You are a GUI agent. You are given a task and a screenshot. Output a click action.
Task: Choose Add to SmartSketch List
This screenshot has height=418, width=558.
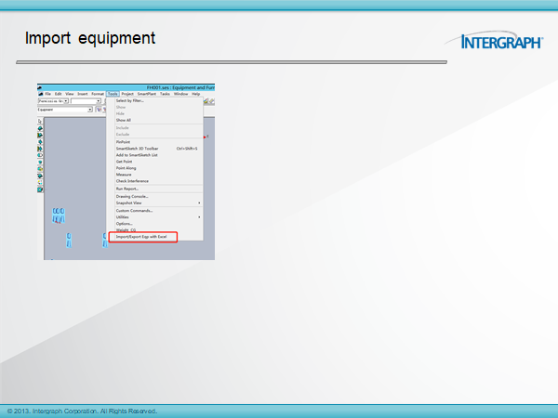coord(155,155)
